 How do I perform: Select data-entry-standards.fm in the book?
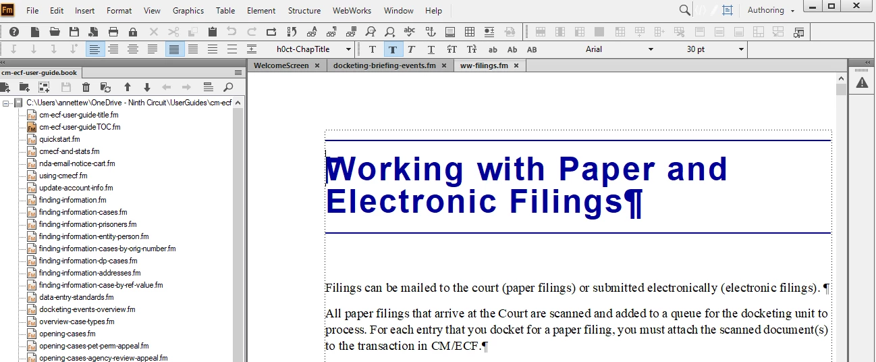[76, 297]
